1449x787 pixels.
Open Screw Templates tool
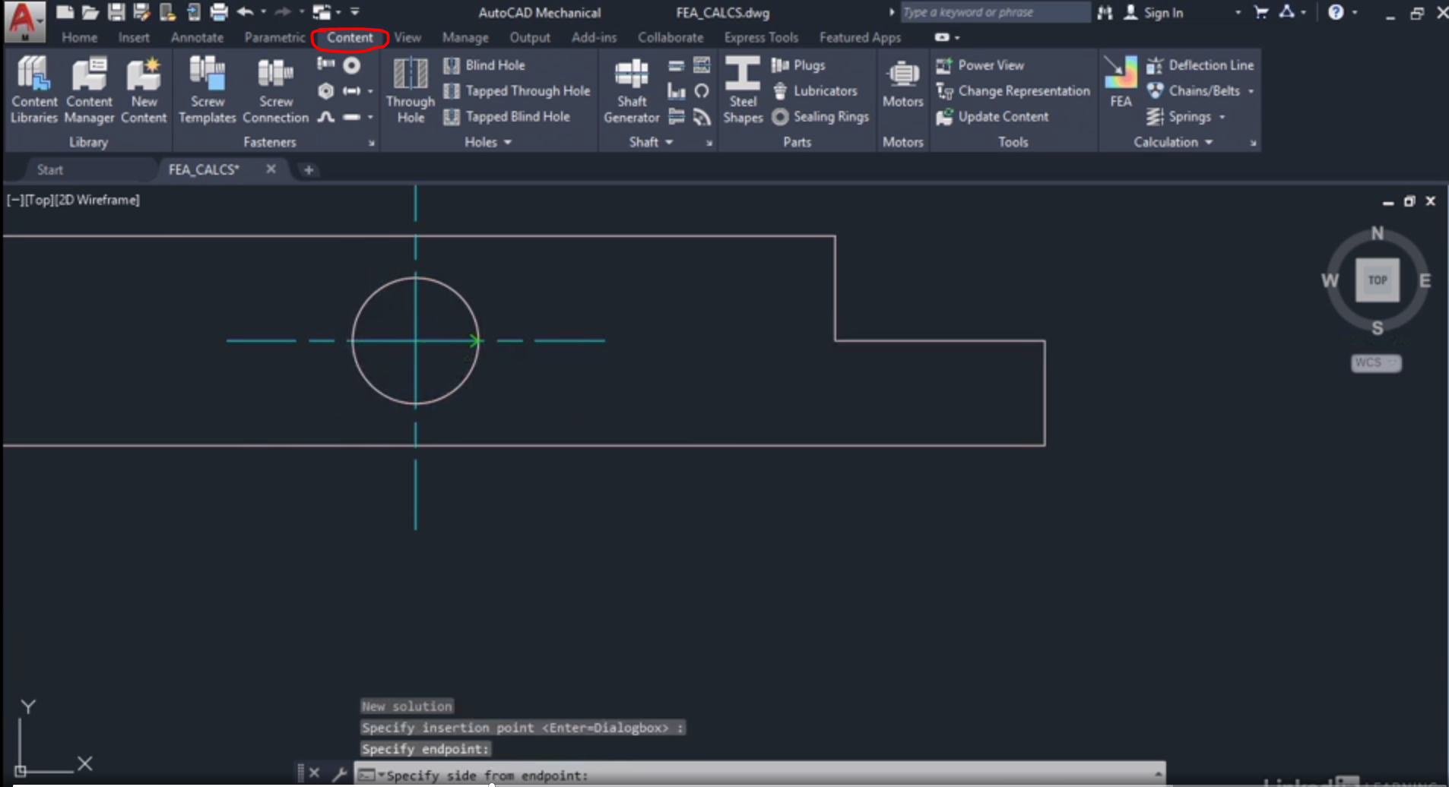(207, 90)
